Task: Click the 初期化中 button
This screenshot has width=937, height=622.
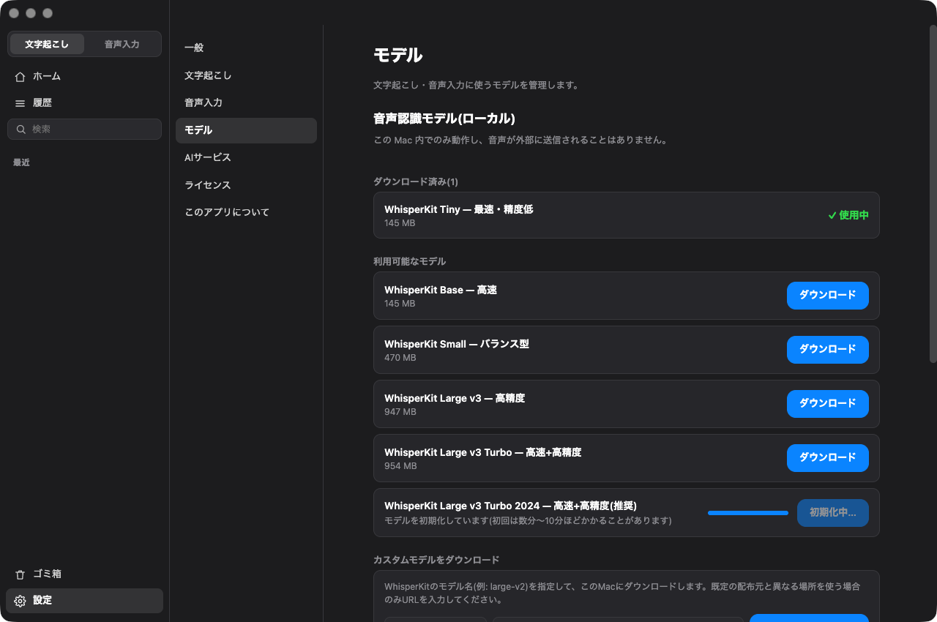Action: click(x=832, y=513)
